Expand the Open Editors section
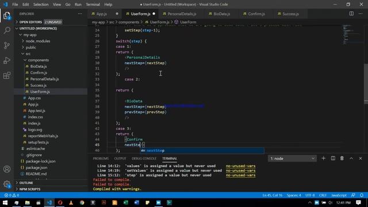This screenshot has height=207, width=368. 40,22
